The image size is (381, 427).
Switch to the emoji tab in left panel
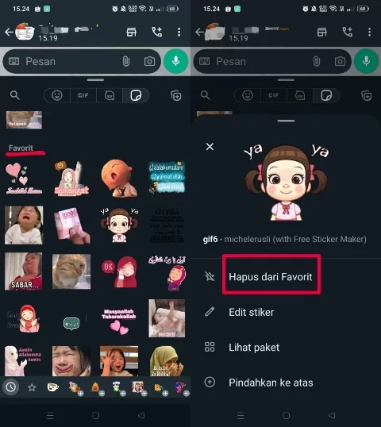coord(57,95)
